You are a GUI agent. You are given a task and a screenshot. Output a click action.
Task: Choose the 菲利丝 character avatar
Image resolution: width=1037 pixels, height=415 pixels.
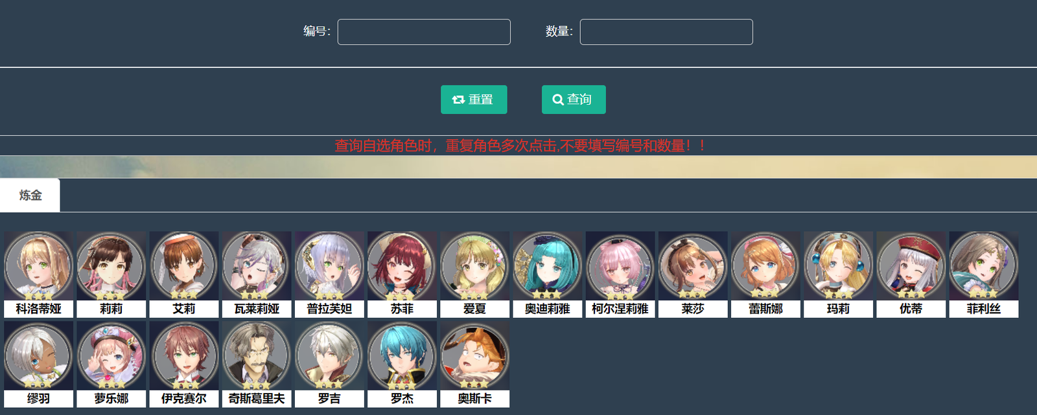(x=984, y=275)
